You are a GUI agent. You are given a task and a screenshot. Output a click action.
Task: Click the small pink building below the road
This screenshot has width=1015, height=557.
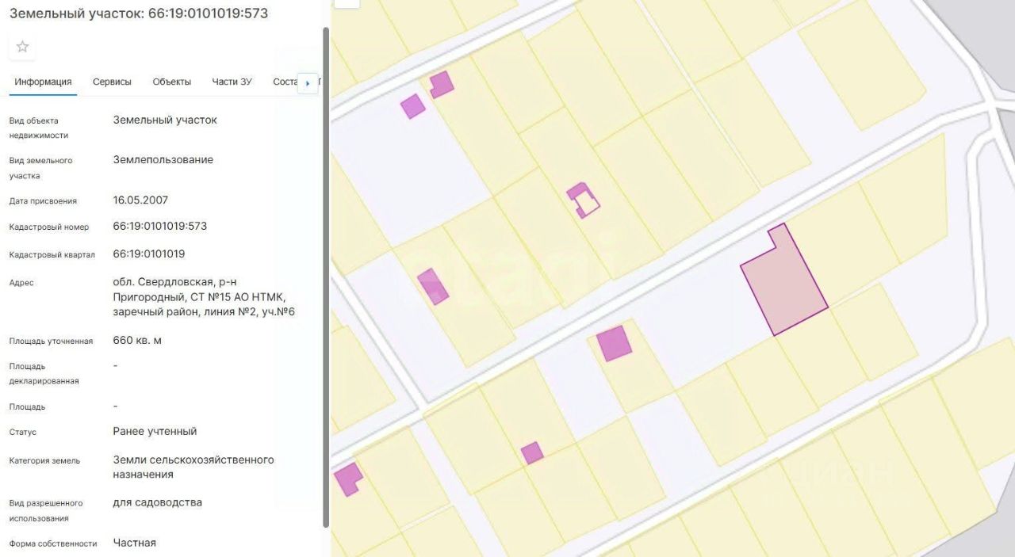coord(532,453)
